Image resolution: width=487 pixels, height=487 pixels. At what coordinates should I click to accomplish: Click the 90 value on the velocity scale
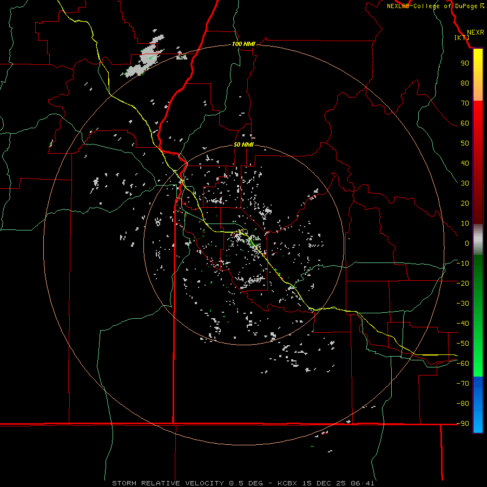(465, 63)
